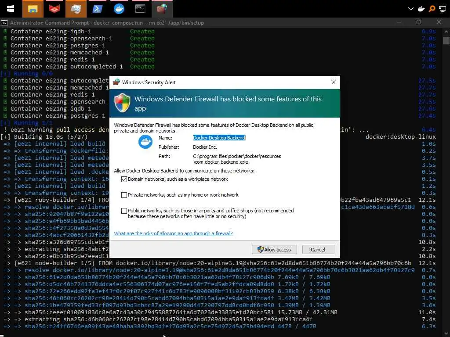Select the firewall alert taskbar button
This screenshot has width=450, height=337.
click(162, 9)
